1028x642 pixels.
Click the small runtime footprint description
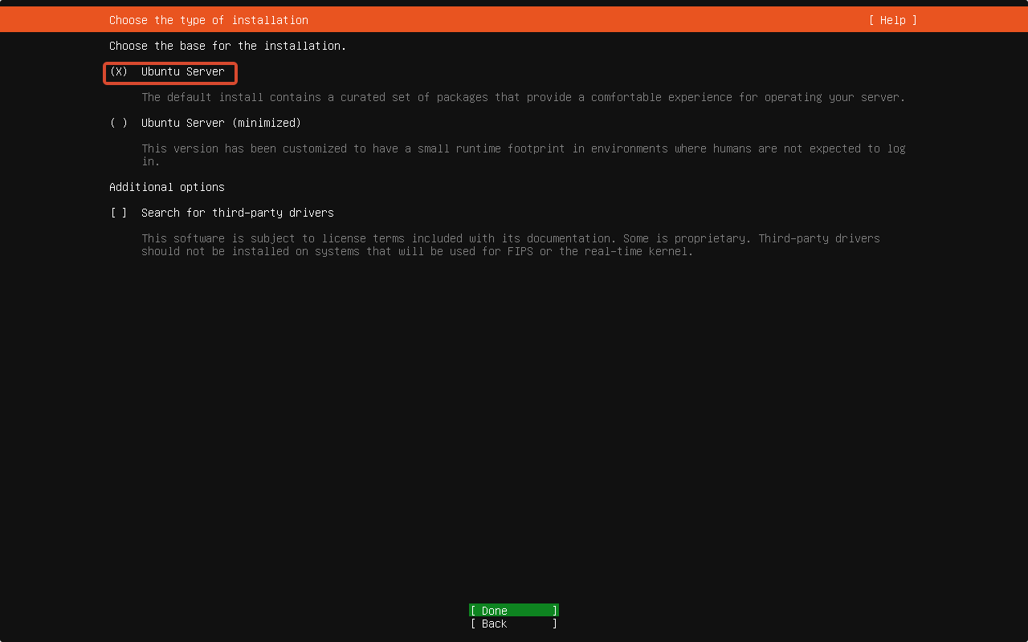coord(524,155)
